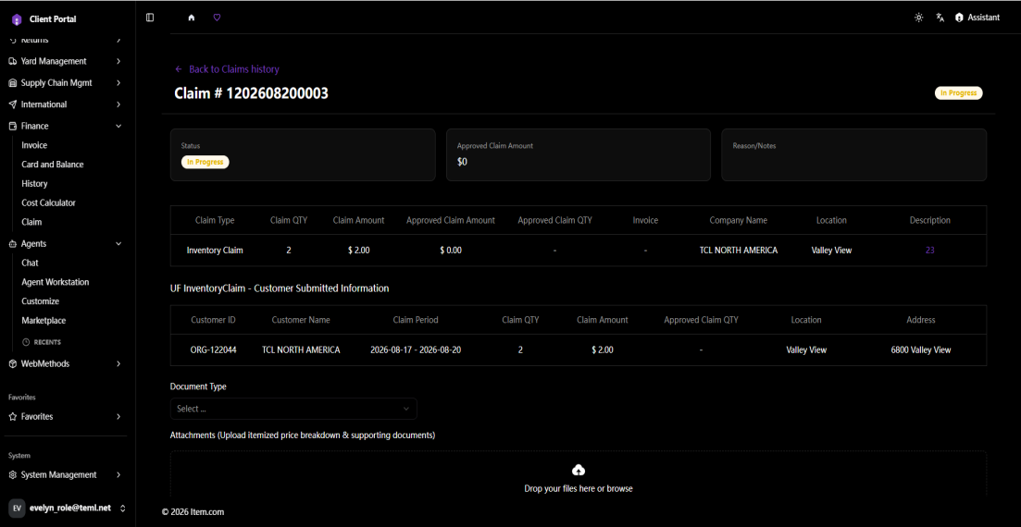This screenshot has width=1021, height=527.
Task: Click the System Management gear icon
Action: (13, 475)
